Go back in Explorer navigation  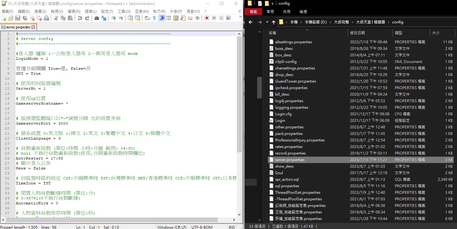pos(251,22)
